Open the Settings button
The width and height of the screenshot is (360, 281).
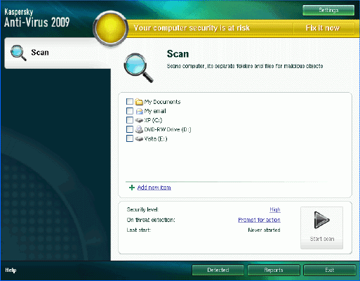(x=328, y=10)
